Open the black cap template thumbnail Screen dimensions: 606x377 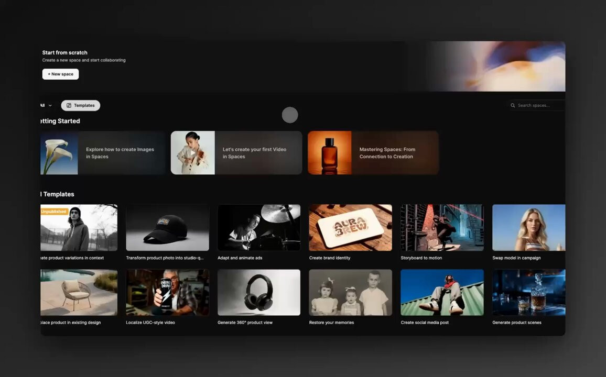point(167,228)
